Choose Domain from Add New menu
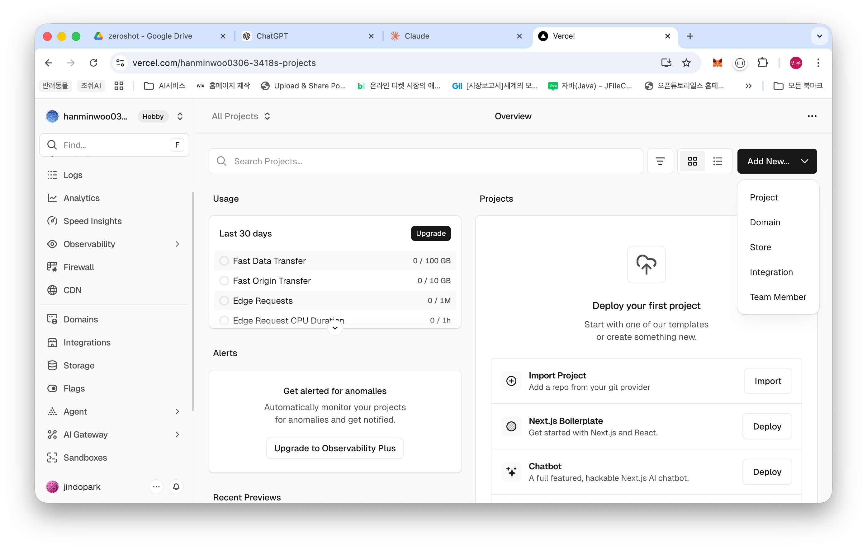This screenshot has height=549, width=867. click(778, 222)
